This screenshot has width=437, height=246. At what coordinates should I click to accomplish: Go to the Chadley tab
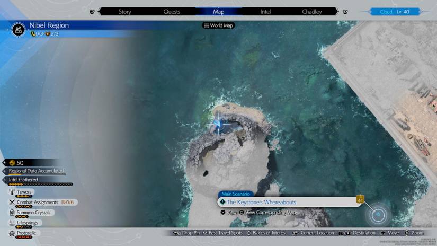point(312,12)
